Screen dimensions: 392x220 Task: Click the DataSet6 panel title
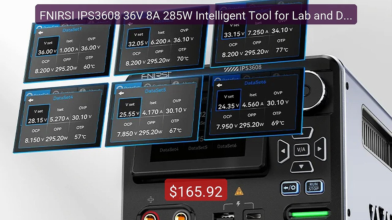point(255,82)
